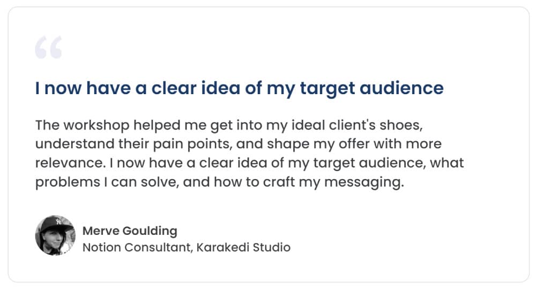This screenshot has height=306, width=536.
Task: Click the name 'Merve Goulding'
Action: pos(130,231)
